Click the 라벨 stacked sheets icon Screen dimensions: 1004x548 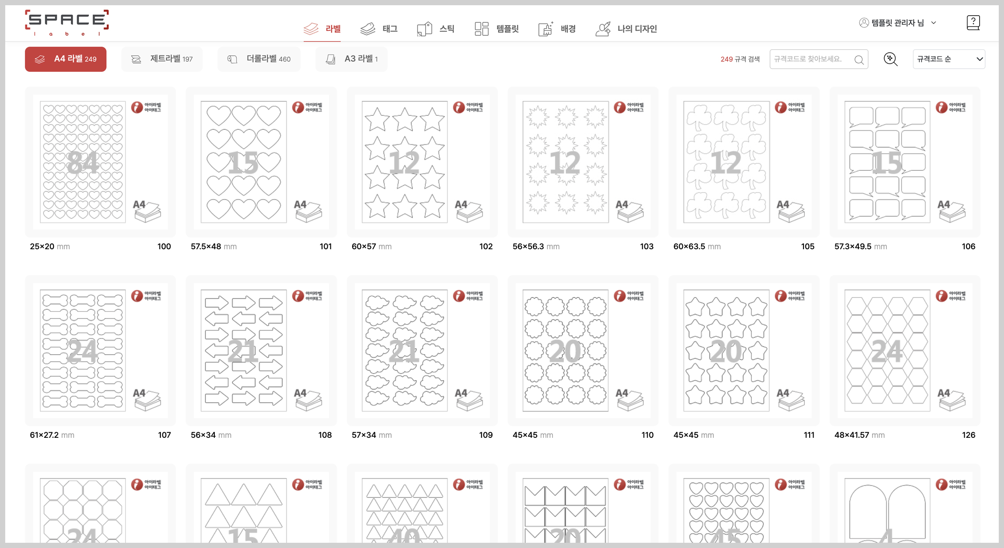pyautogui.click(x=311, y=29)
